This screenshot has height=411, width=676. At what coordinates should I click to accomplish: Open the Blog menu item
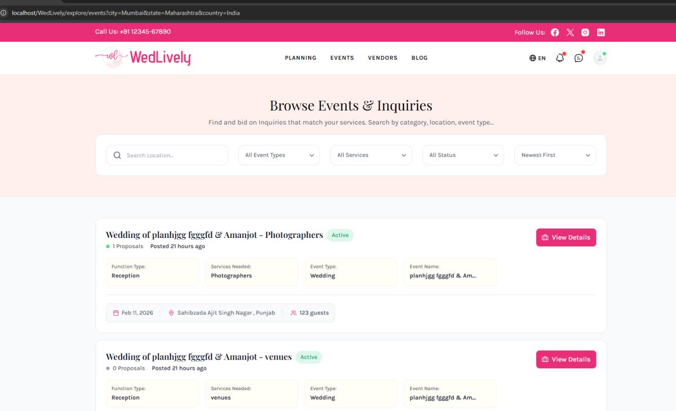419,58
